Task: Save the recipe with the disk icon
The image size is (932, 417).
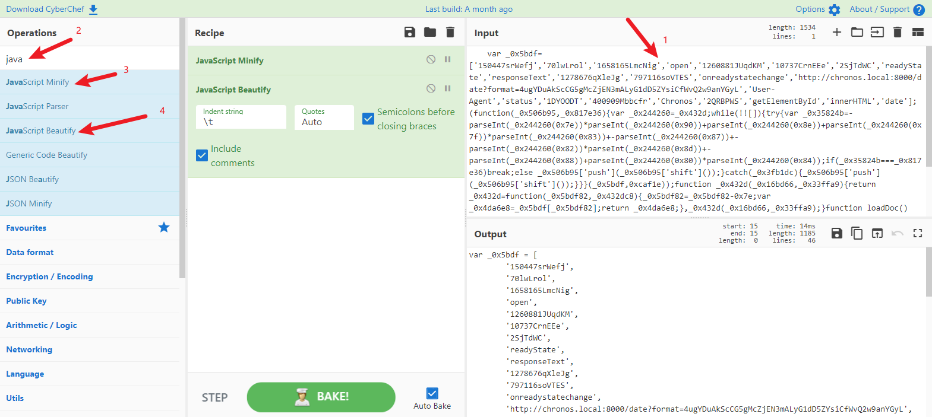Action: tap(410, 32)
